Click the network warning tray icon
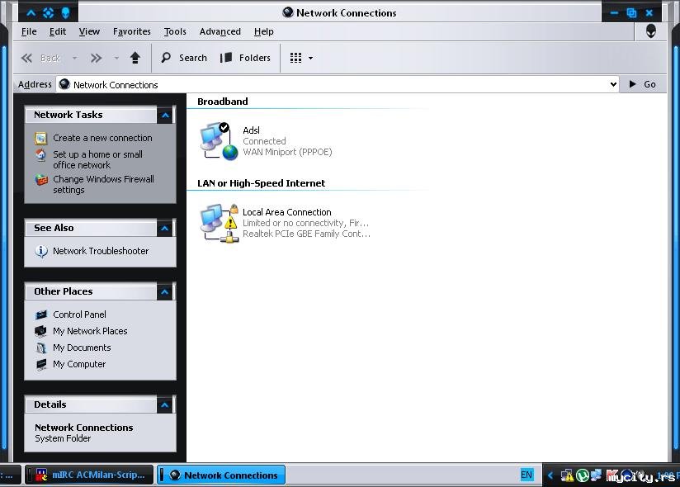 567,475
